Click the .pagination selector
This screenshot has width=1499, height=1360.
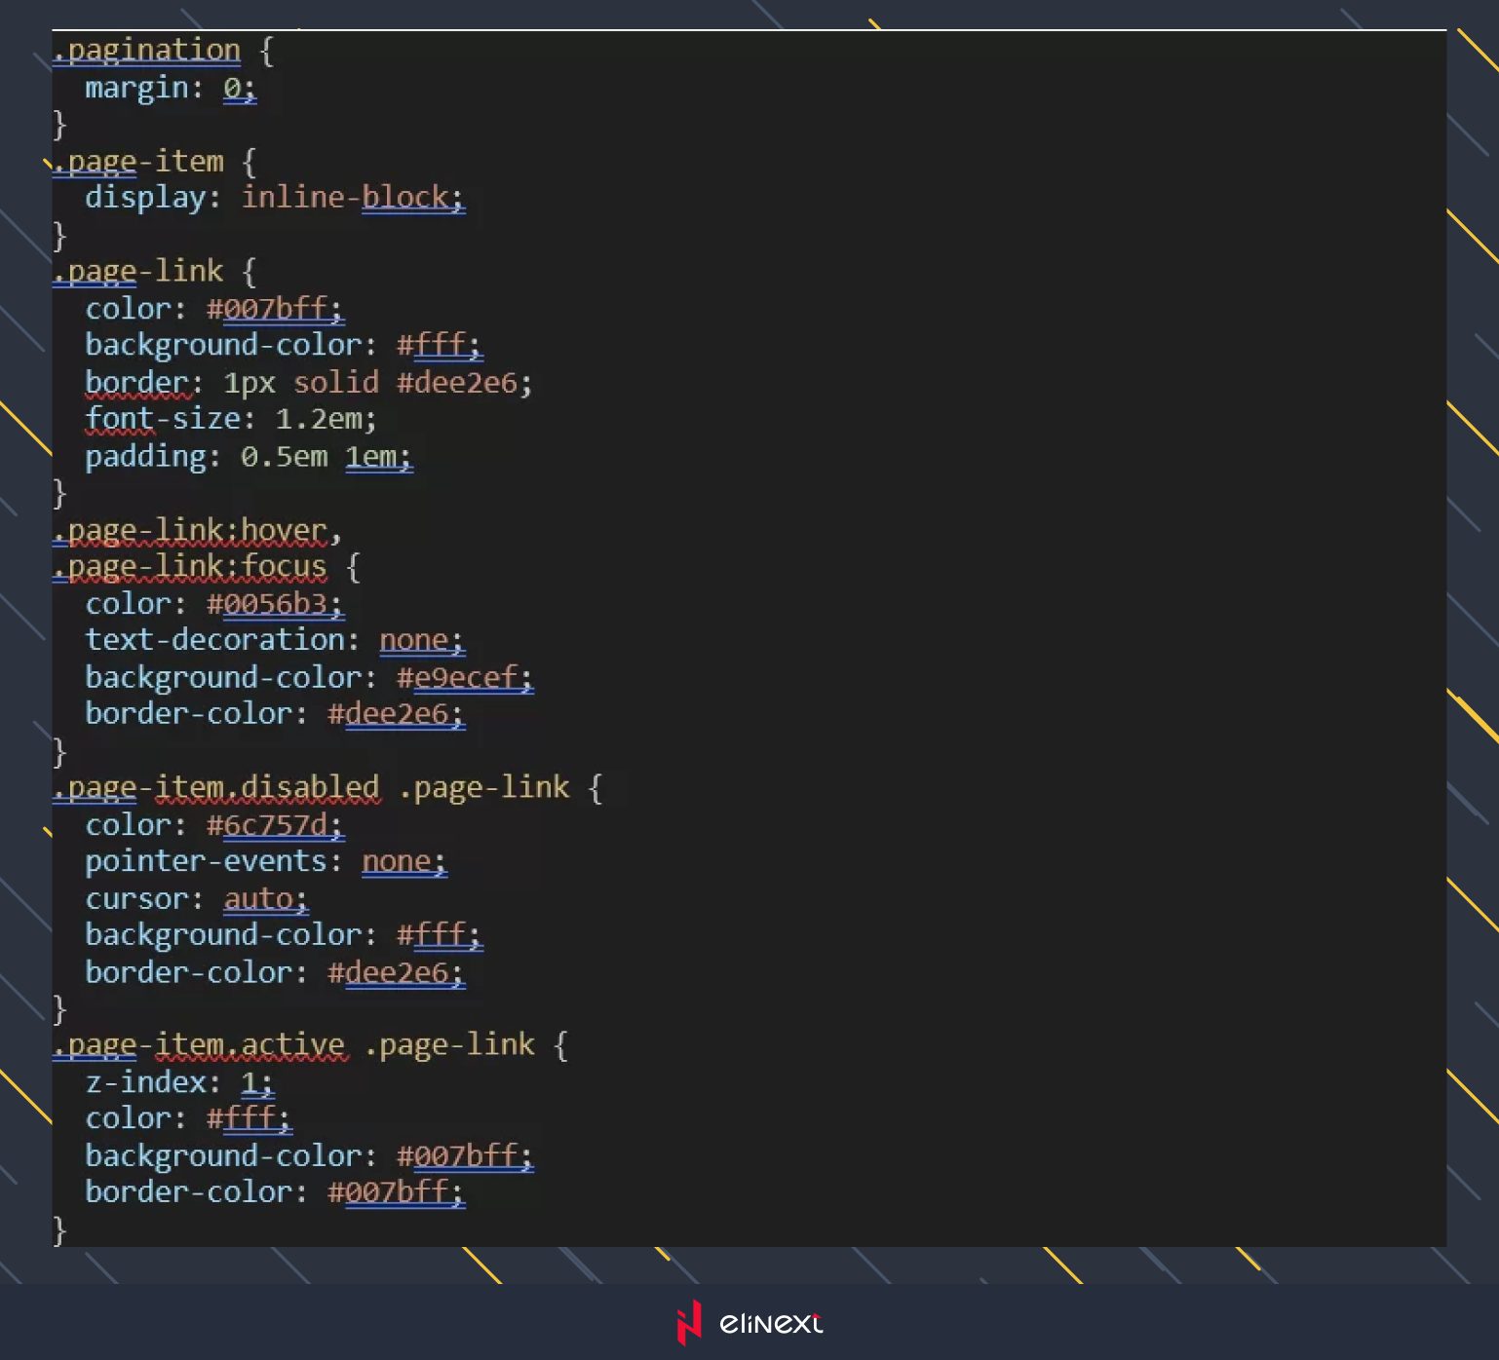point(146,50)
